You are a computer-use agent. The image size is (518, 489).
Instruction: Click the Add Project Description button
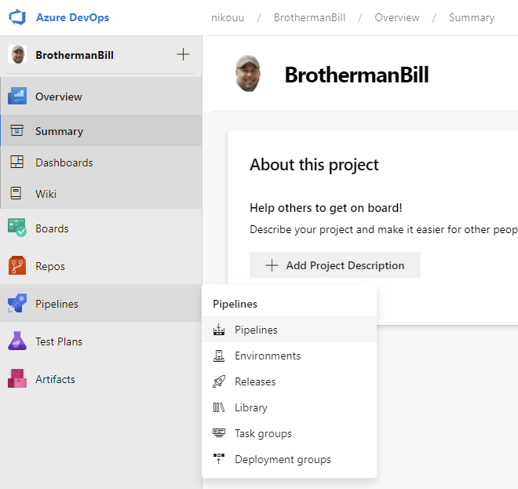(x=335, y=265)
